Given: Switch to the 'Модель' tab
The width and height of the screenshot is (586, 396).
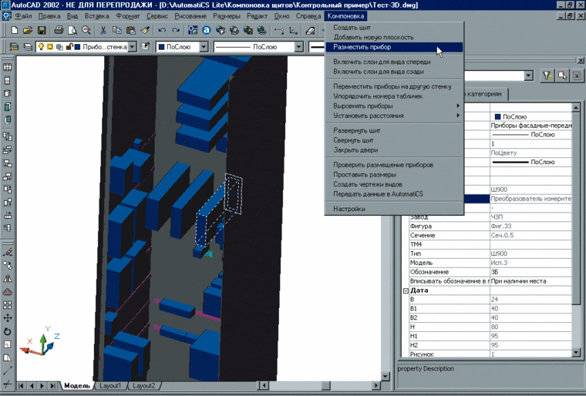Looking at the screenshot, I should [x=77, y=385].
